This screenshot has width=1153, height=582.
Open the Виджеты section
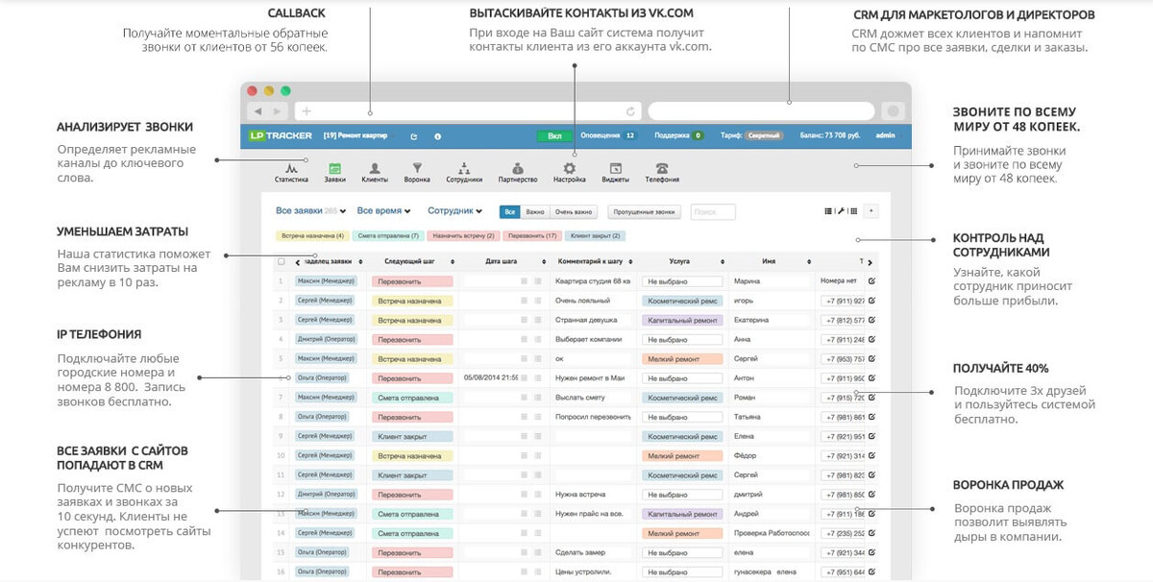click(x=616, y=173)
